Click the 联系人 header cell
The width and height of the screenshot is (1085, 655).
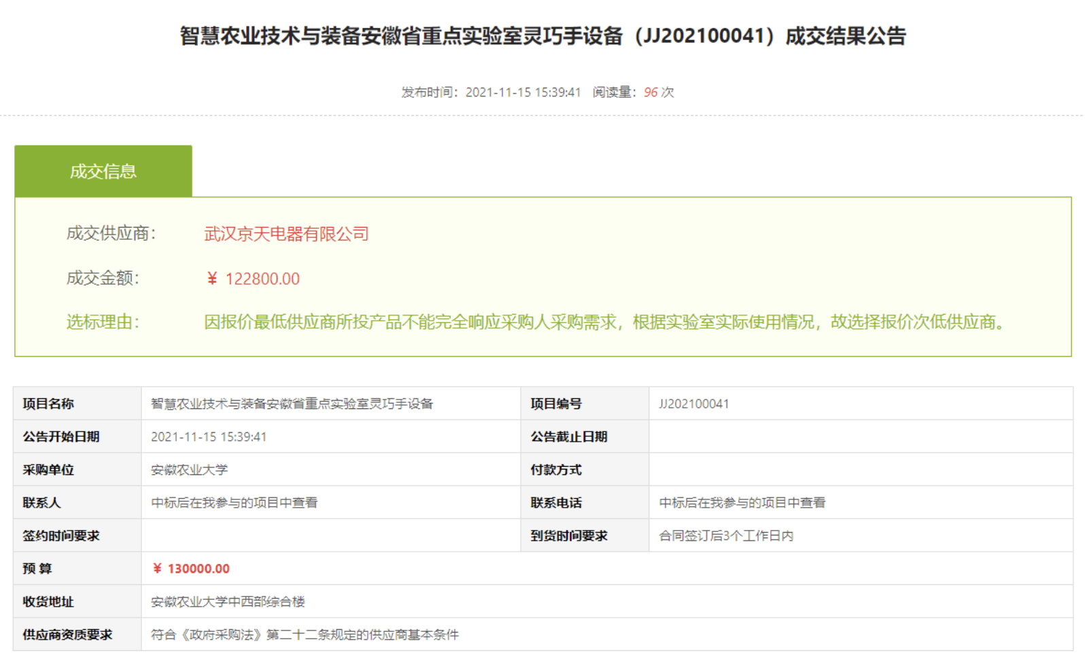[x=77, y=503]
